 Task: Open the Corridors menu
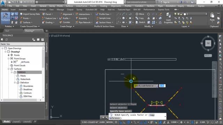tap(139, 6)
